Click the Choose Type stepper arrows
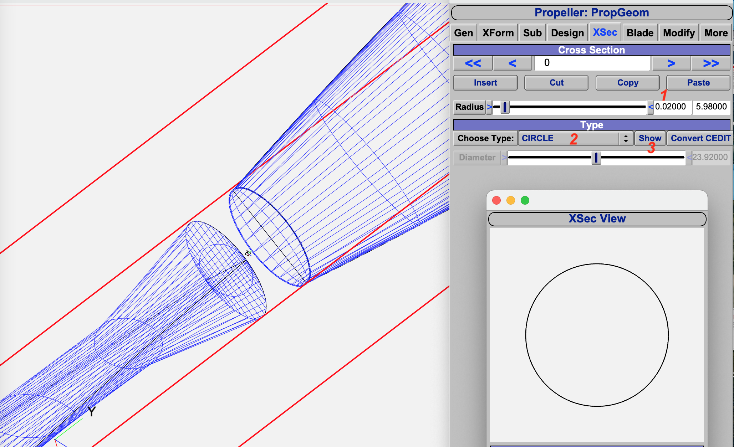Image resolution: width=734 pixels, height=447 pixels. [626, 138]
